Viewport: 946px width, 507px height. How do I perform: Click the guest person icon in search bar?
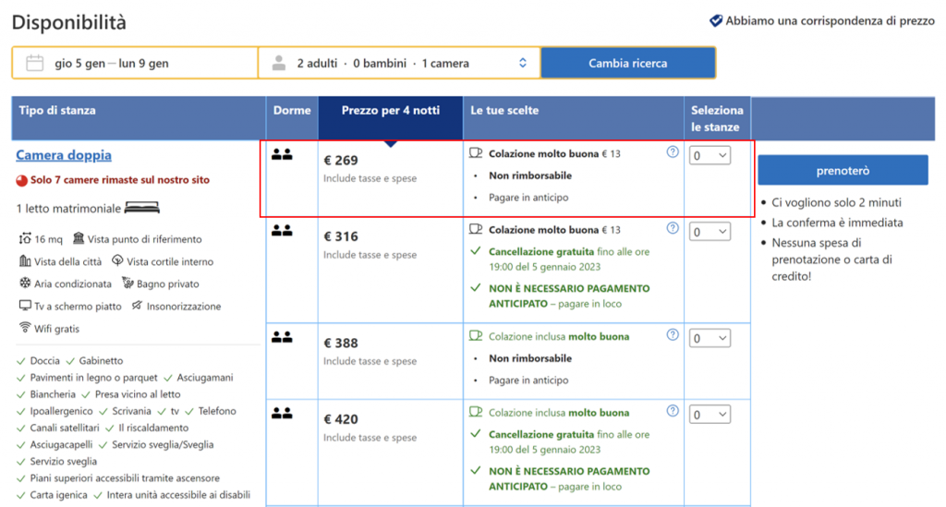[x=278, y=64]
